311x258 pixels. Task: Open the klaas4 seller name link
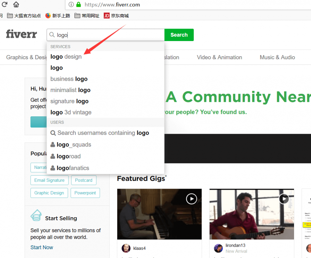pos(139,248)
